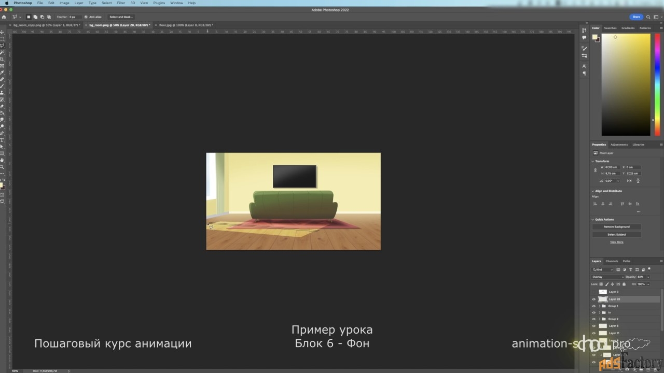Screen dimensions: 664x373
Task: Click the Home icon in options bar
Action: pyautogui.click(x=4, y=17)
